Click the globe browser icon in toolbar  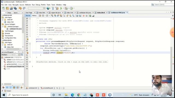(x=48, y=8)
